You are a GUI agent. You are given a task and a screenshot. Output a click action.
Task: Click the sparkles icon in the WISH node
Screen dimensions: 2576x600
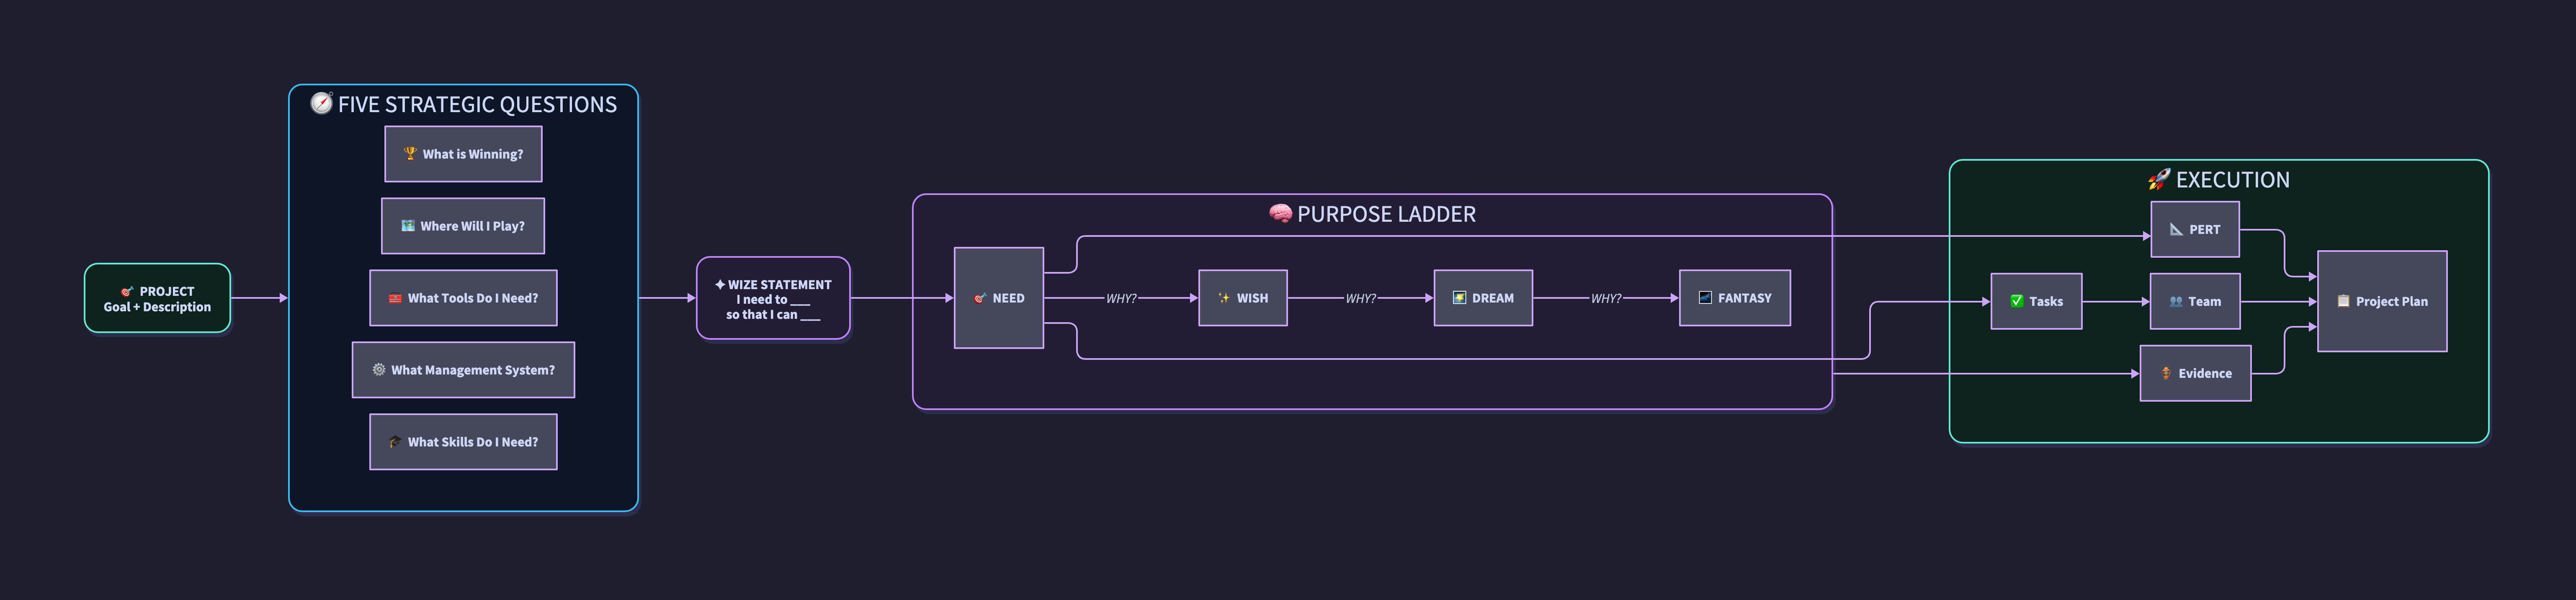tap(1224, 298)
